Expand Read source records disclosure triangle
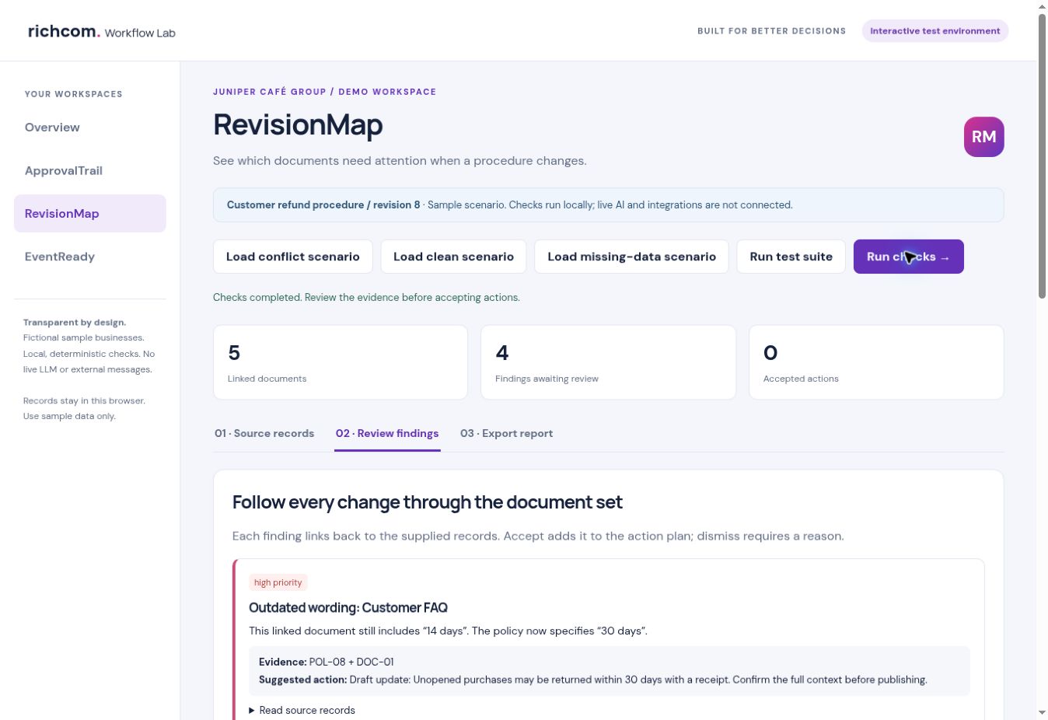The height and width of the screenshot is (720, 1048). (252, 710)
